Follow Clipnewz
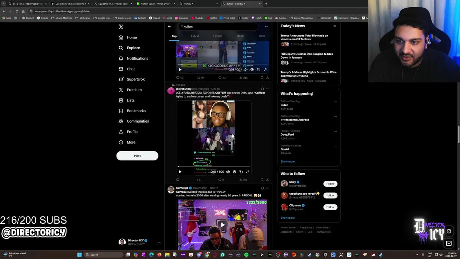Screen dimensions: 460x259 click(330, 207)
